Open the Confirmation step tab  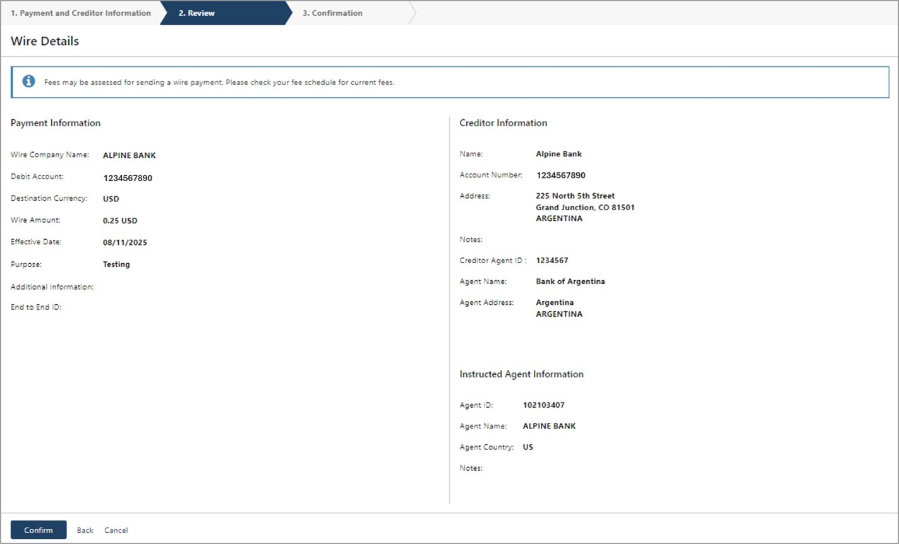[332, 13]
